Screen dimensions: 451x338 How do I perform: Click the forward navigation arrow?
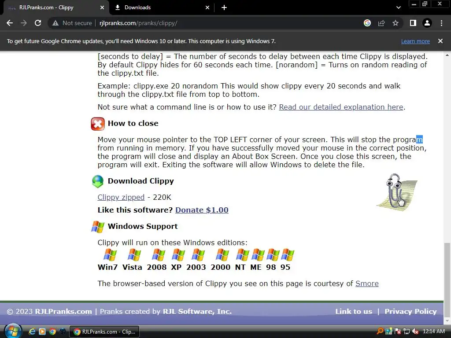24,23
